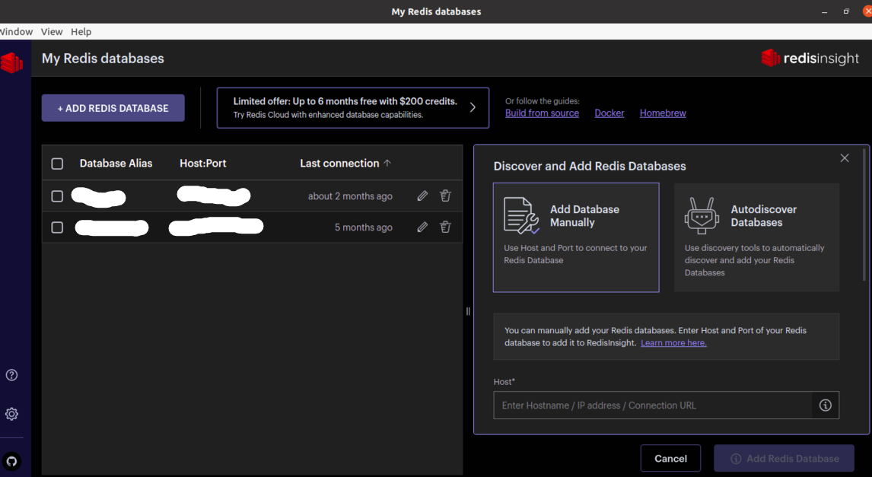
Task: Expand the Redis Cloud offer banner chevron
Action: 472,107
